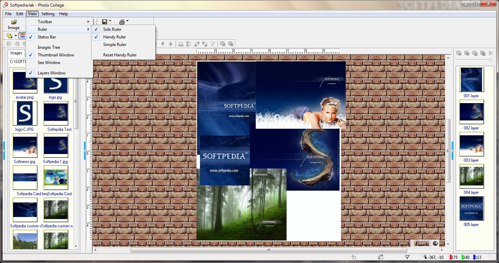The height and width of the screenshot is (263, 499).
Task: Collapse the layers panel using its blue handle
Action: tap(452, 151)
